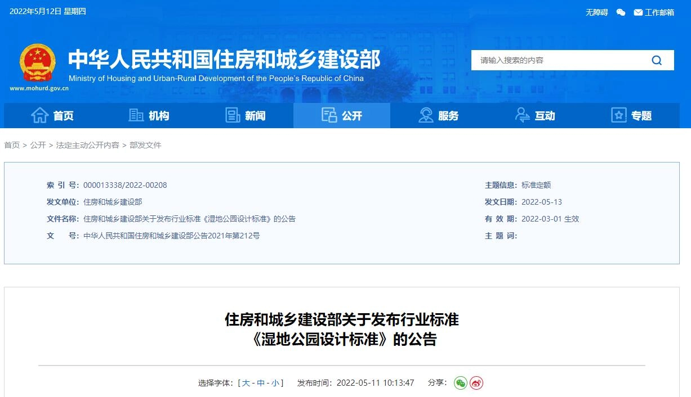Screen dimensions: 691x397
Task: Click the 服务 services icon in navigation
Action: 426,115
